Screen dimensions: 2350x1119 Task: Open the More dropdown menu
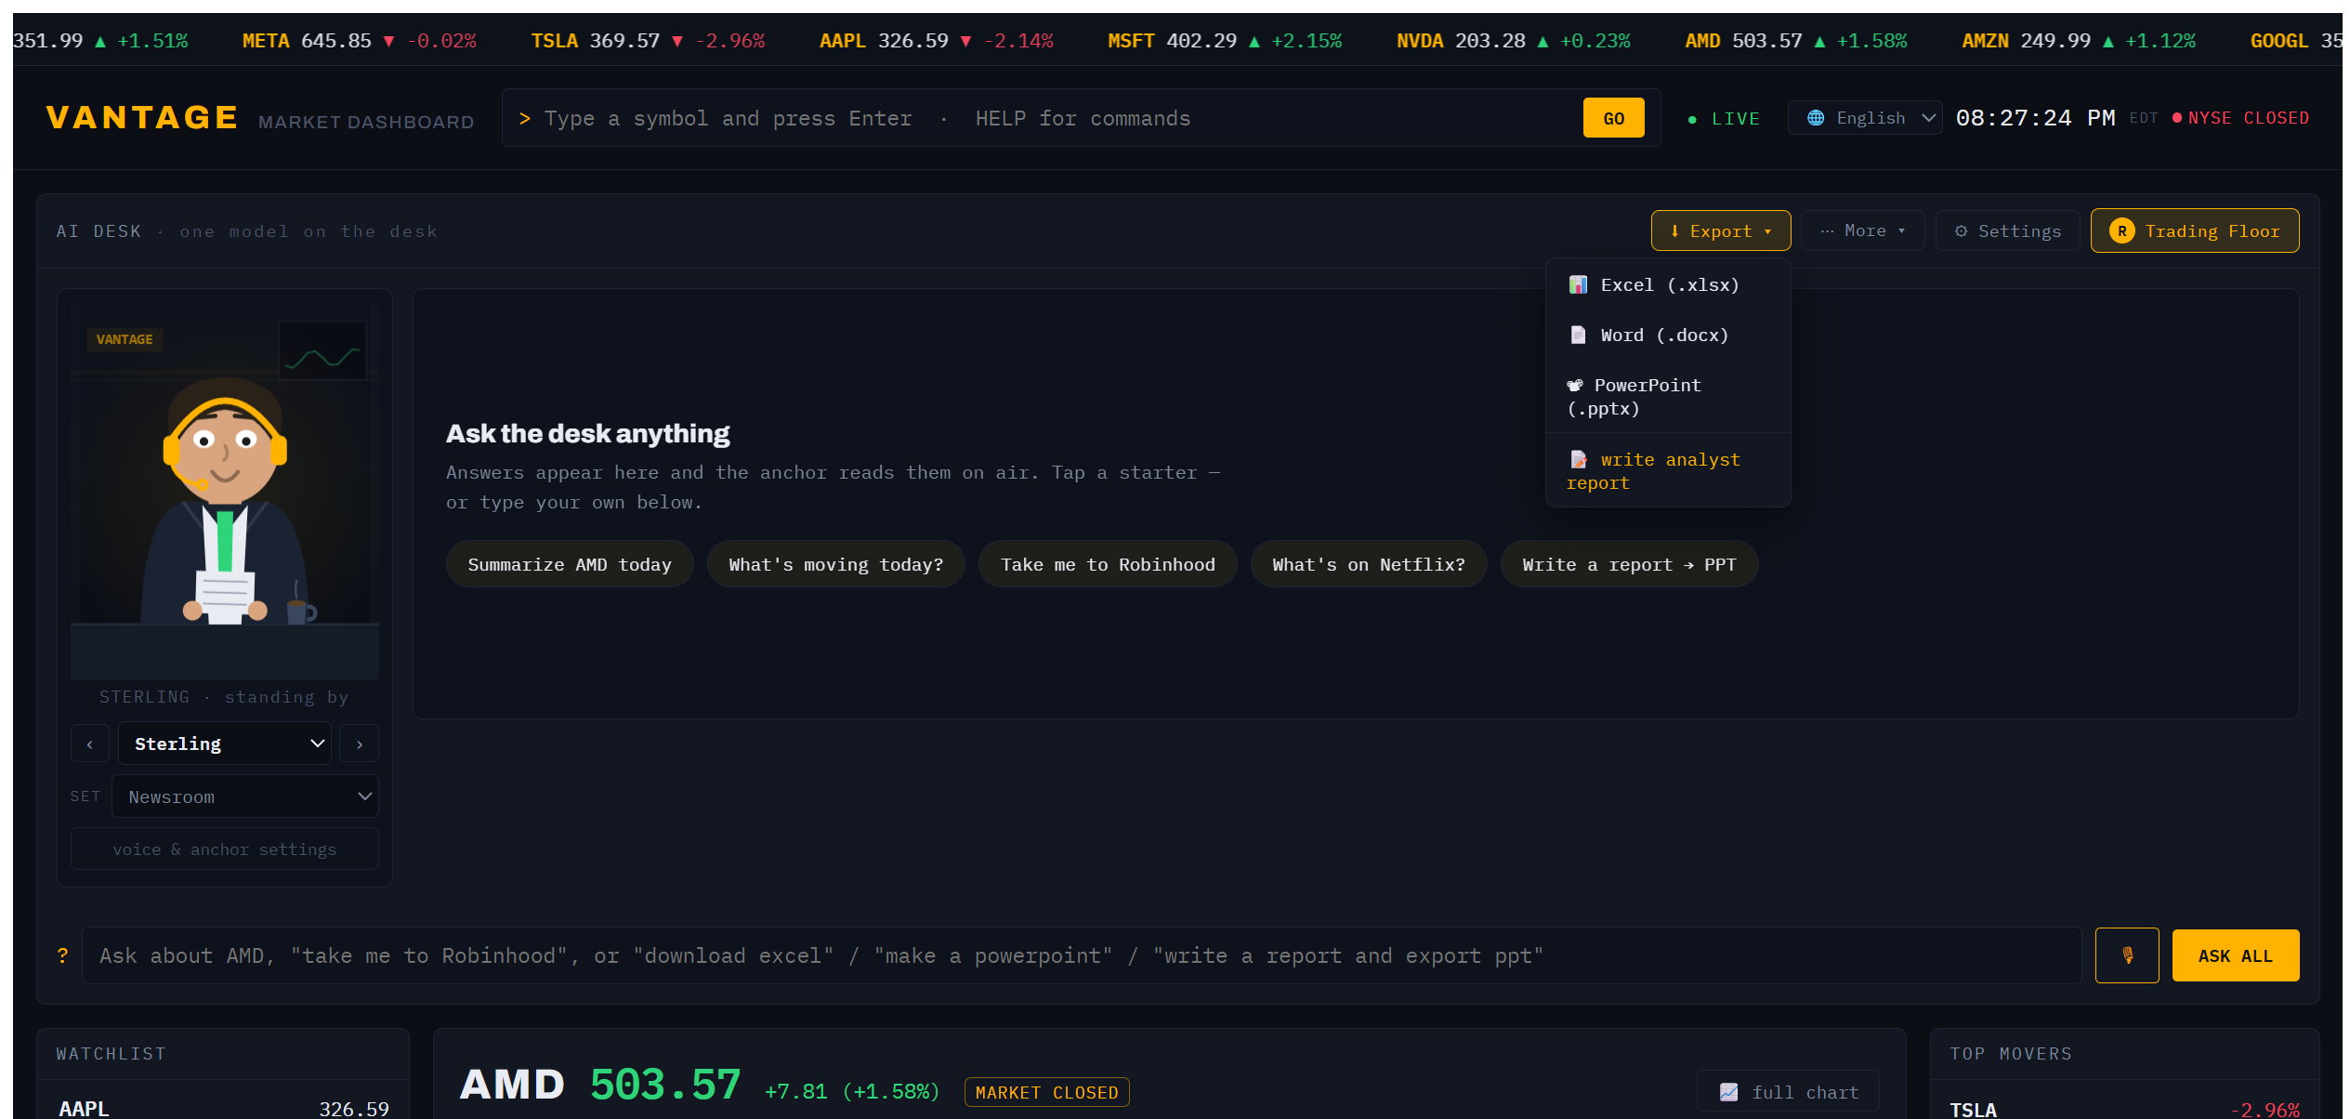1864,231
